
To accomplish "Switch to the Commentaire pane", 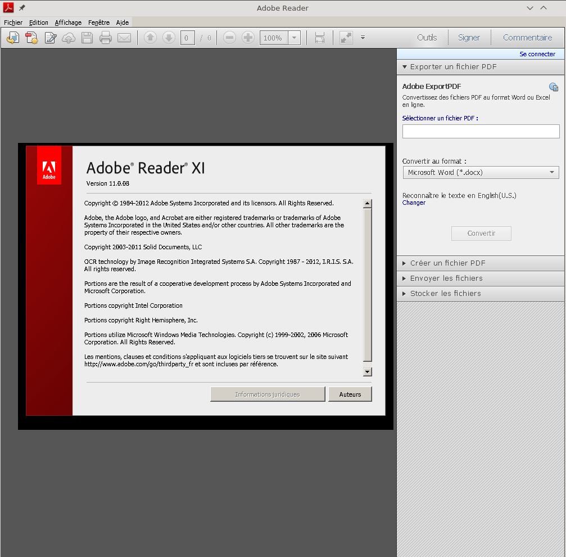I will 527,38.
